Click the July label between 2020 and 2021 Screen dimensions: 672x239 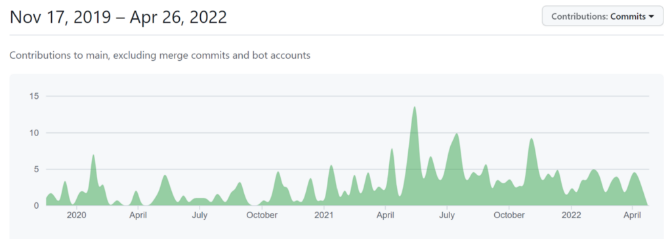coord(199,215)
